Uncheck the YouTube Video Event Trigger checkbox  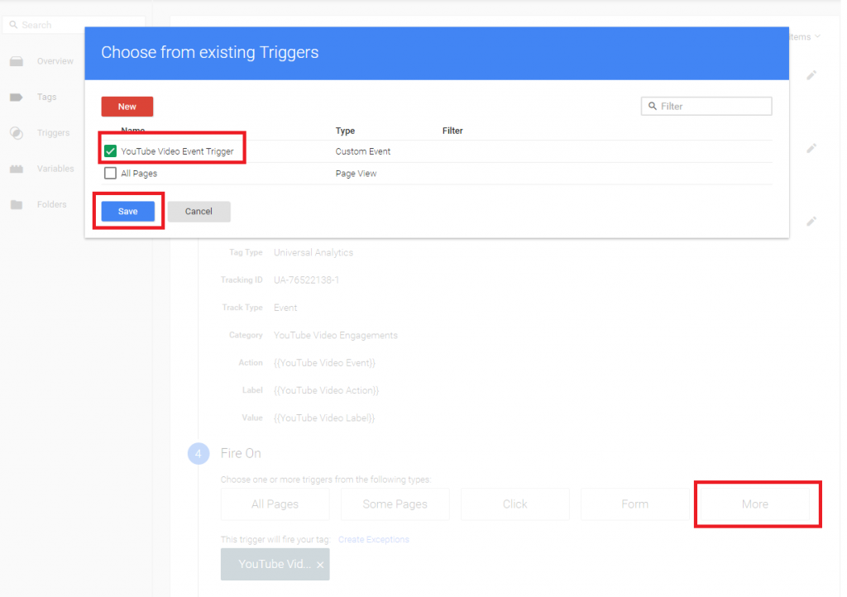tap(110, 151)
